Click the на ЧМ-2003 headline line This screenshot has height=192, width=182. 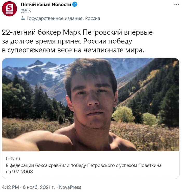[x=19, y=172]
